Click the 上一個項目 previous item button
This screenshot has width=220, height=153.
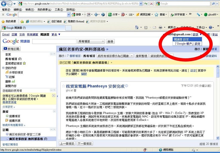tap(67, 143)
